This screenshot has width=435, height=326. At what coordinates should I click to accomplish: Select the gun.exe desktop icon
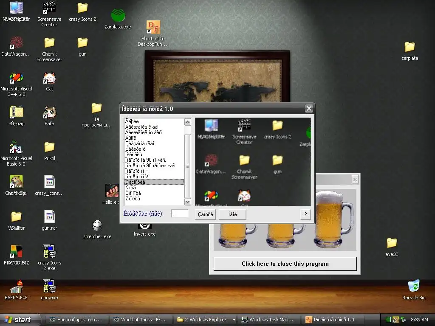click(x=49, y=289)
